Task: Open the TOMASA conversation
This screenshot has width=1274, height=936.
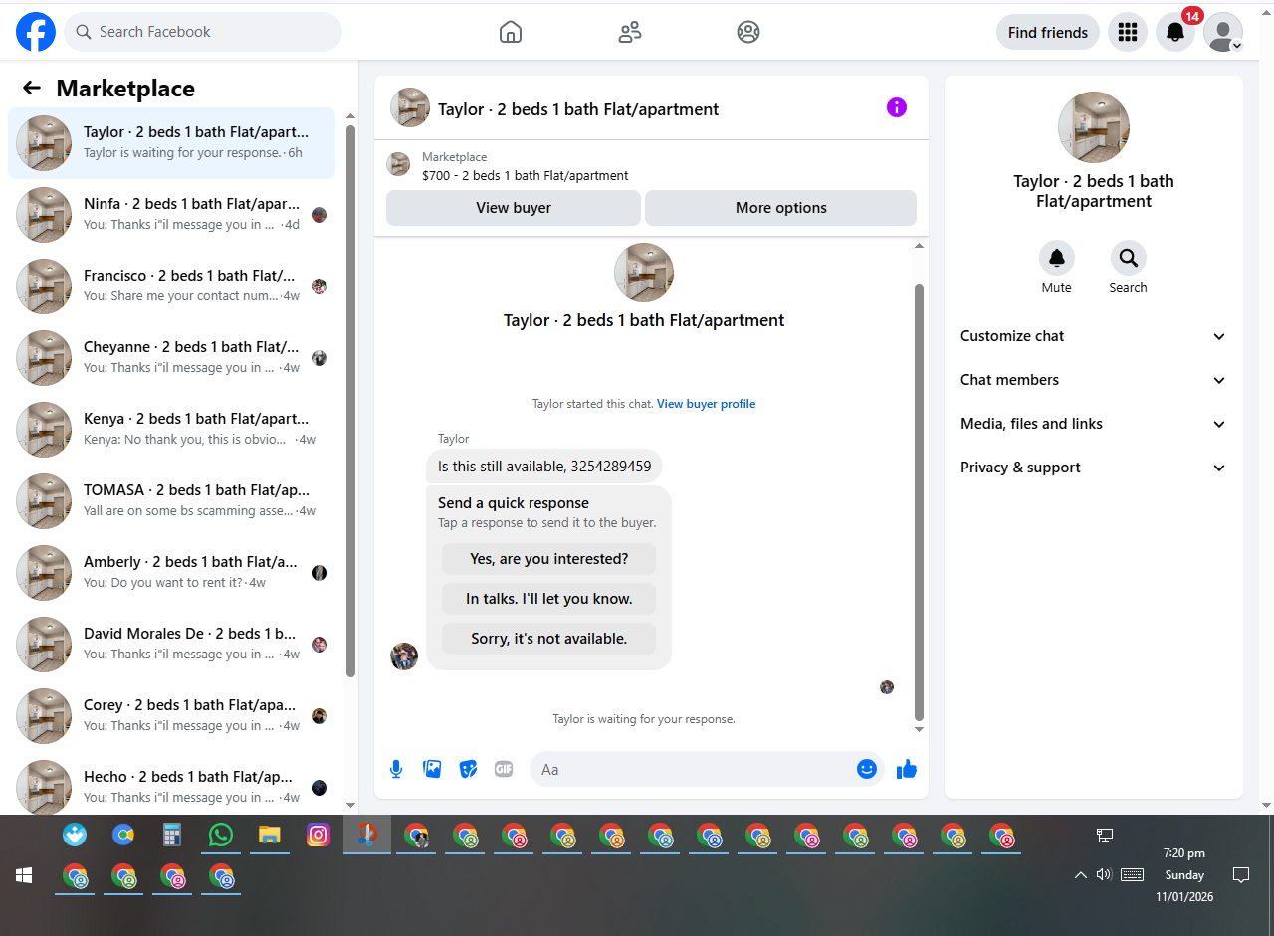Action: click(x=172, y=501)
